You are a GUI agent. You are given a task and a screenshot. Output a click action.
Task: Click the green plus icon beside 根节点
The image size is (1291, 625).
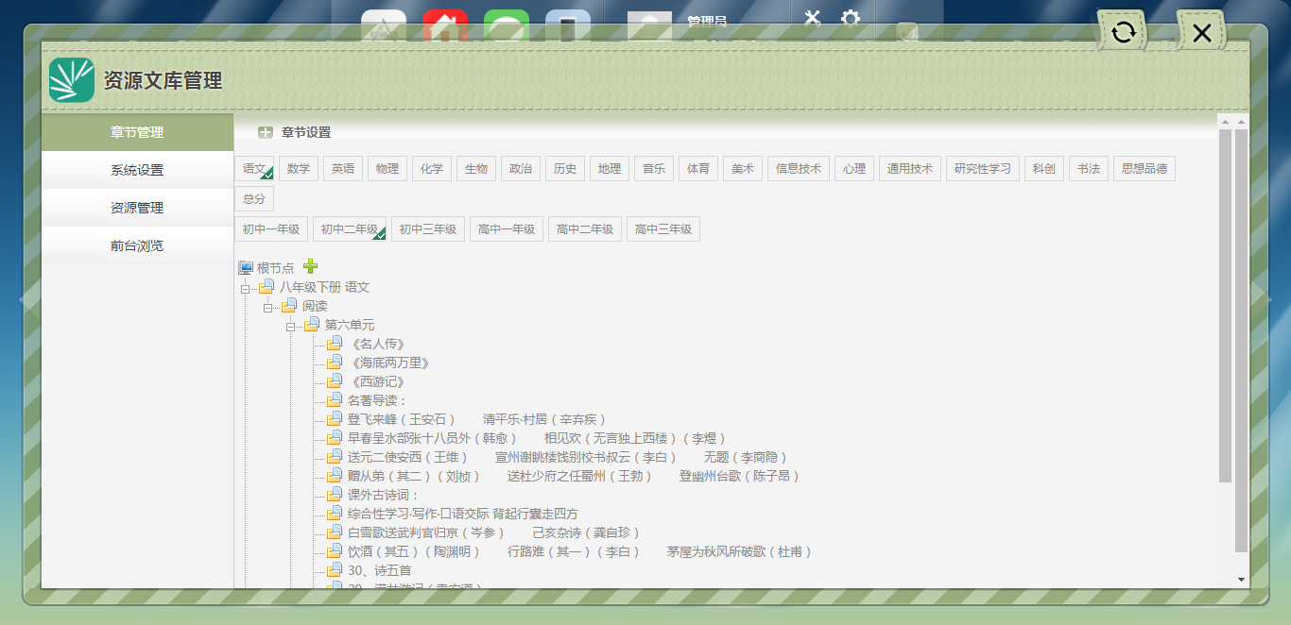pyautogui.click(x=310, y=267)
